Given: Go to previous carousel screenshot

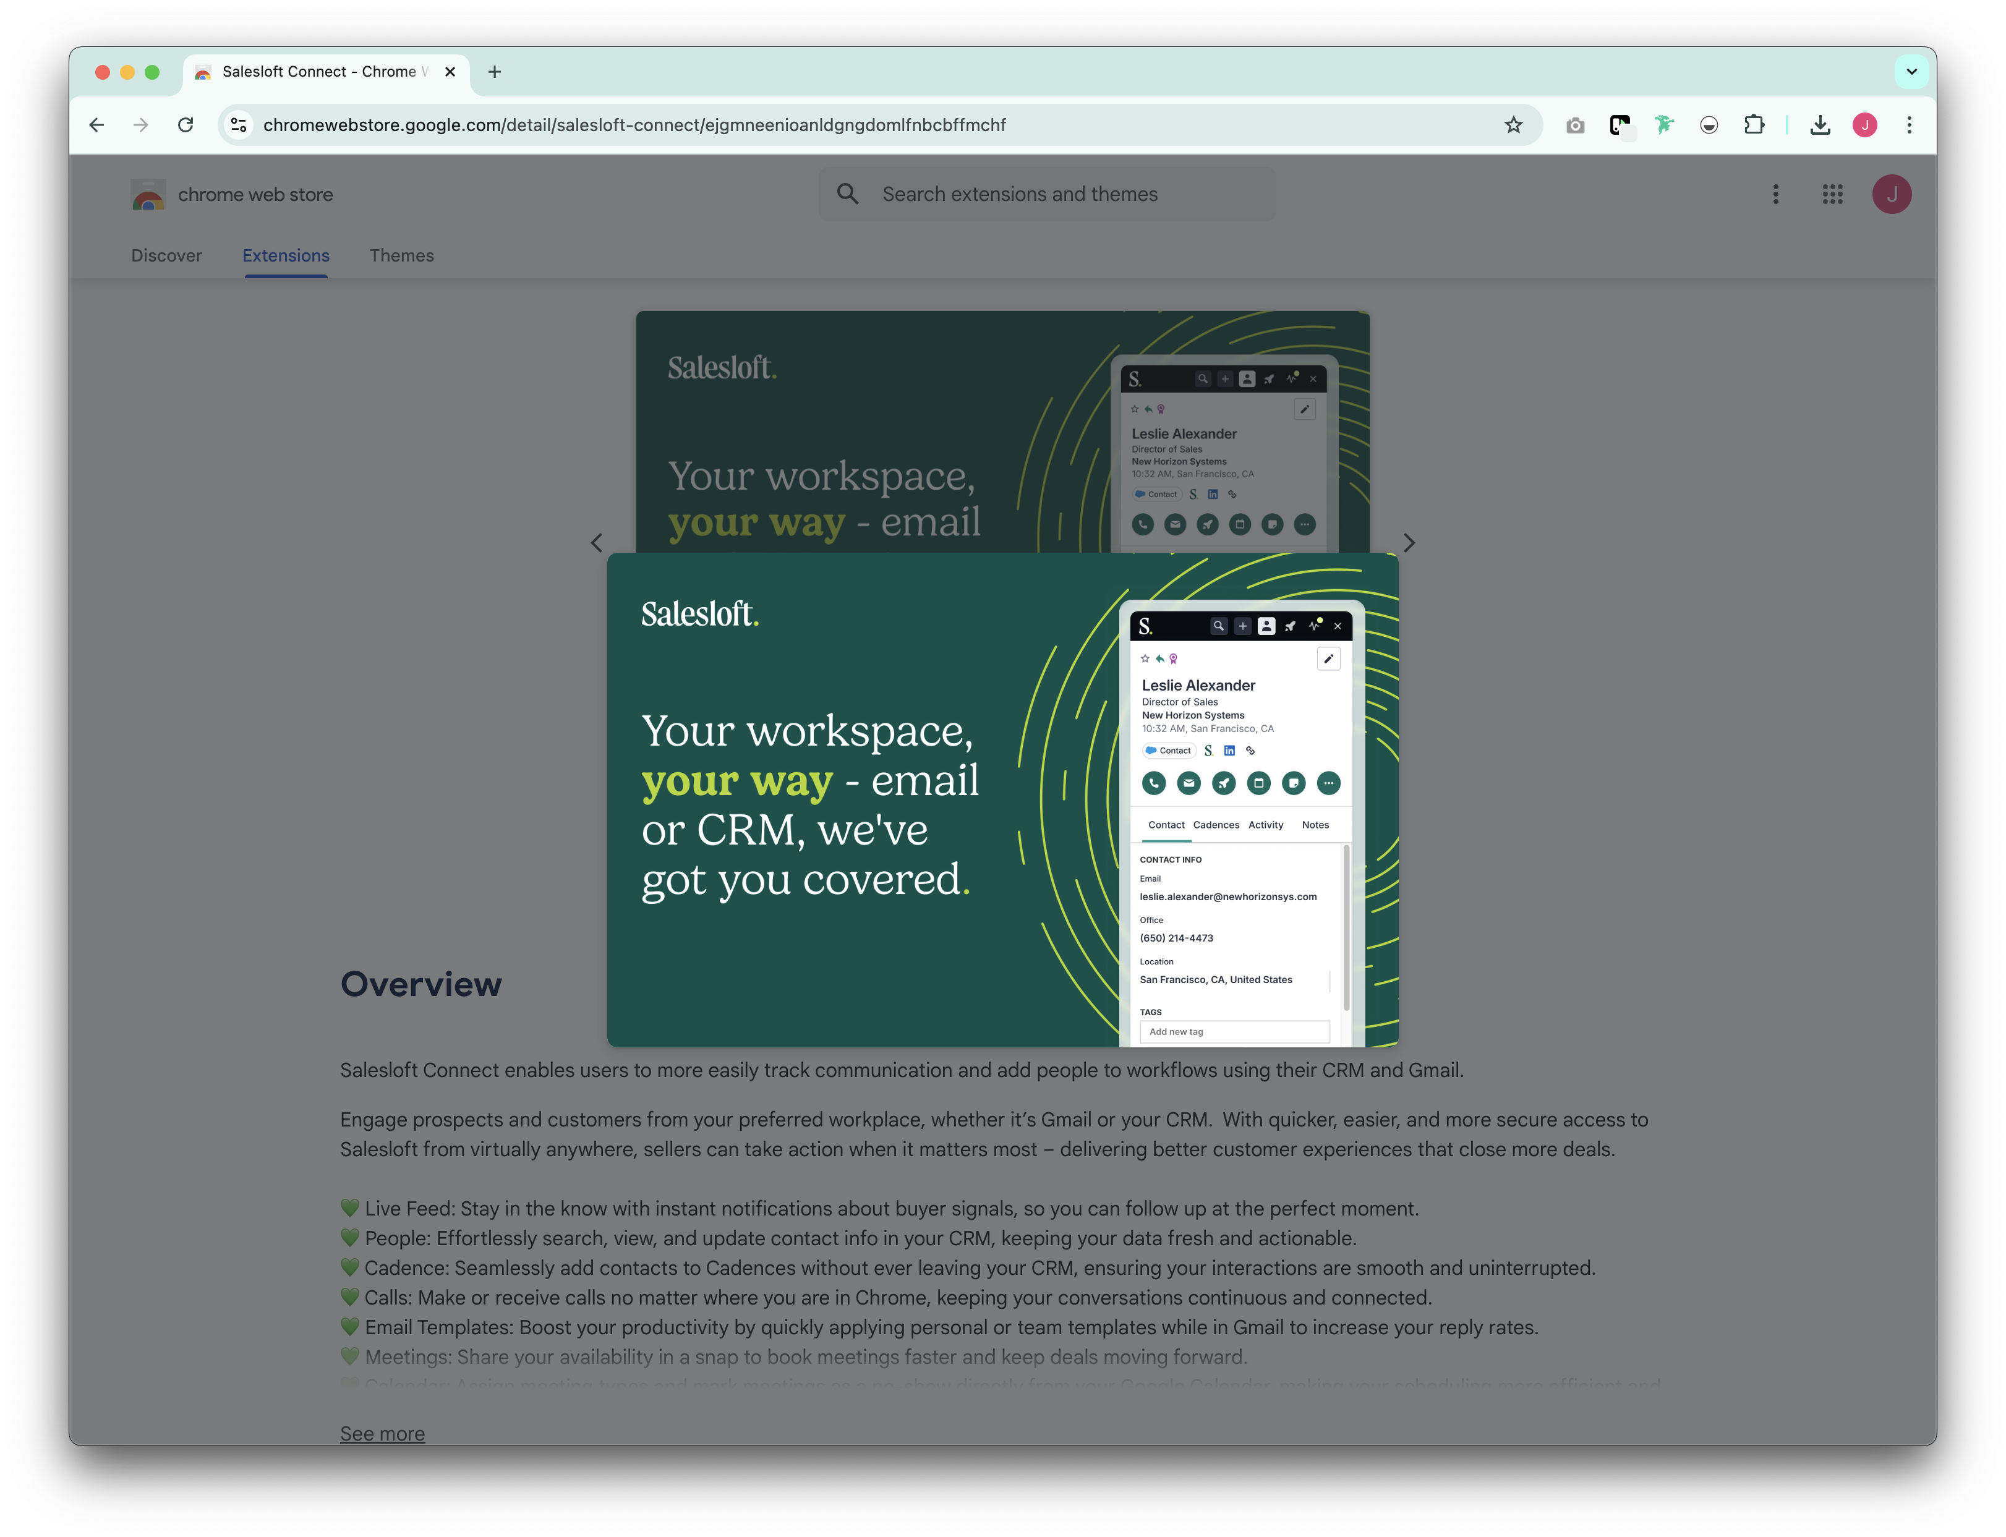Looking at the screenshot, I should pyautogui.click(x=597, y=543).
